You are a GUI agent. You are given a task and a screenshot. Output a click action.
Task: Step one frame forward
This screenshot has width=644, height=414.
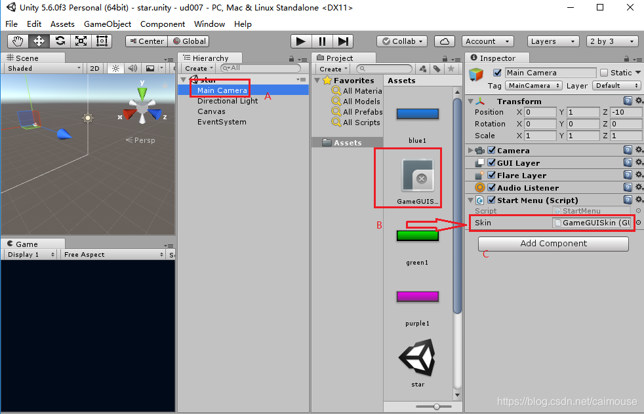coord(343,41)
